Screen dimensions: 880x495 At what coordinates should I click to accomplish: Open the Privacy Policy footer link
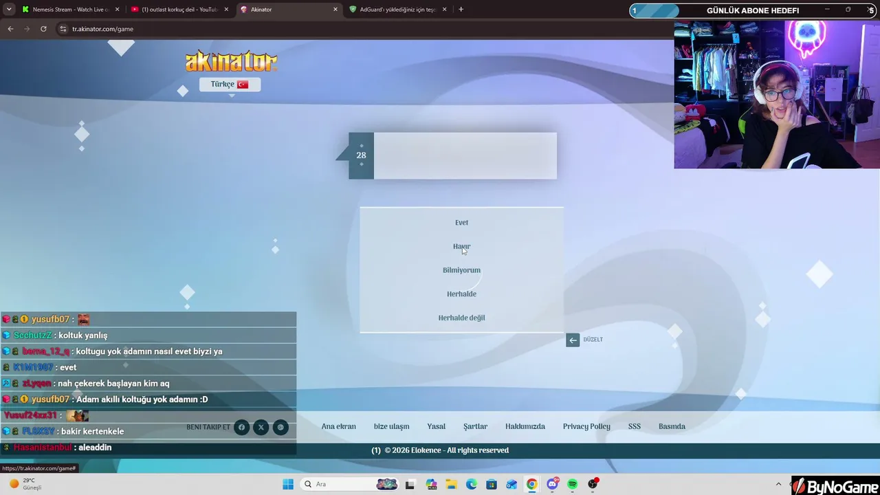586,426
